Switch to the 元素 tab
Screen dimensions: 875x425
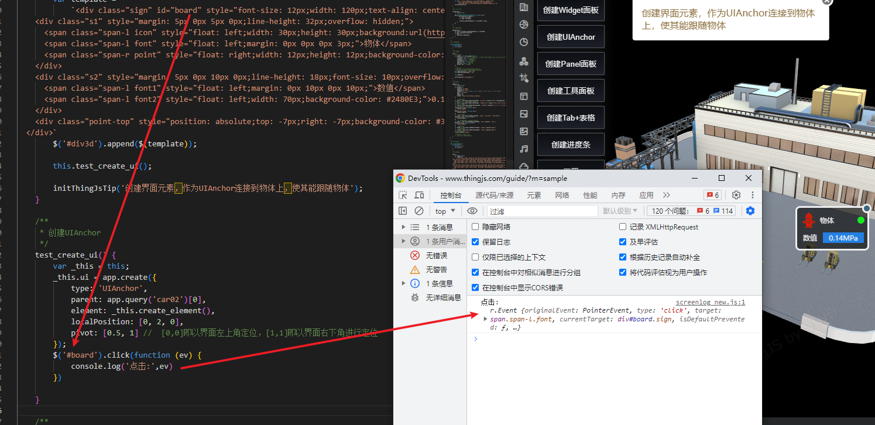[x=534, y=195]
